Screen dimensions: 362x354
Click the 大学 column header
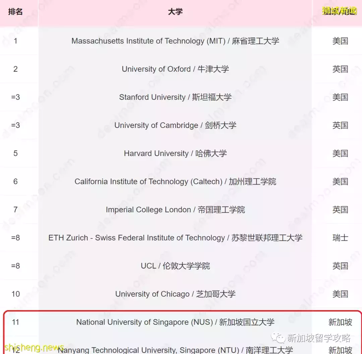[x=175, y=11]
